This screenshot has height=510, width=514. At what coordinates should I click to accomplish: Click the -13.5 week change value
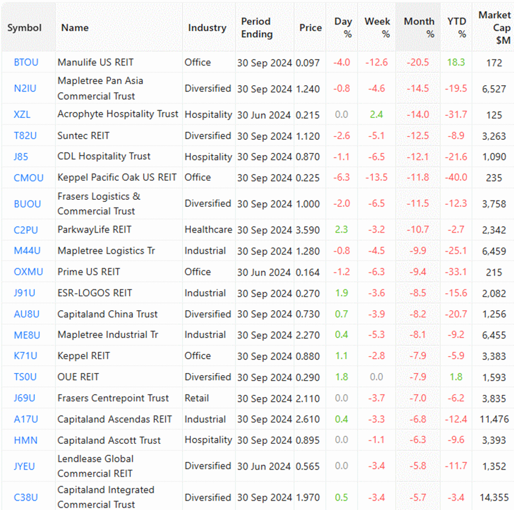pyautogui.click(x=376, y=177)
